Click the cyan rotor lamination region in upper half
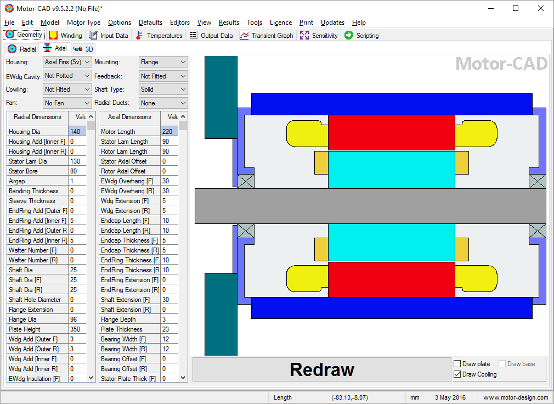This screenshot has width=554, height=404. [392, 170]
